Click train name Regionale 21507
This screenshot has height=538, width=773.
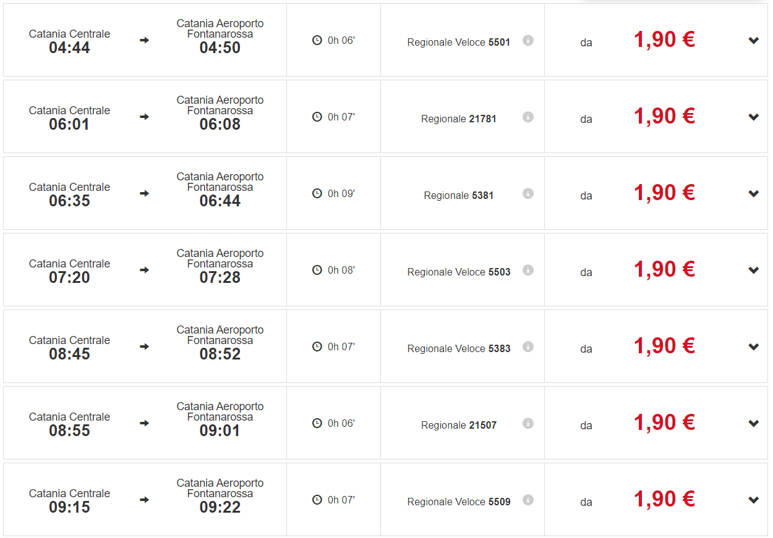click(458, 426)
